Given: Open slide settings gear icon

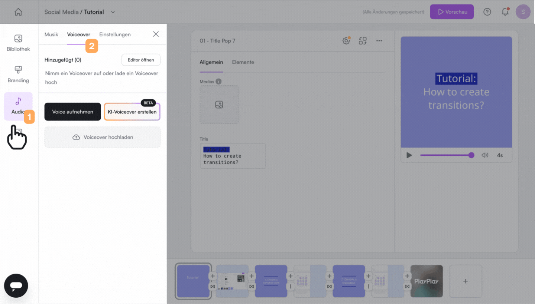Looking at the screenshot, I should click(346, 41).
